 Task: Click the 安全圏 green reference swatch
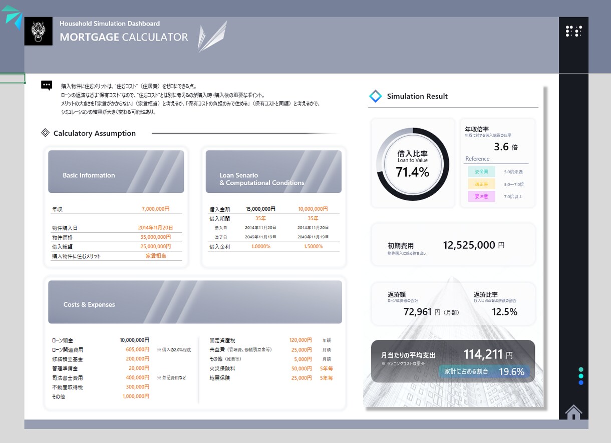pos(481,172)
